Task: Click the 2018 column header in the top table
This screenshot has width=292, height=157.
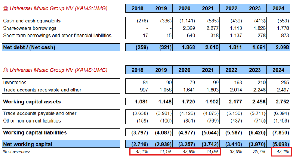Action: 138,8
